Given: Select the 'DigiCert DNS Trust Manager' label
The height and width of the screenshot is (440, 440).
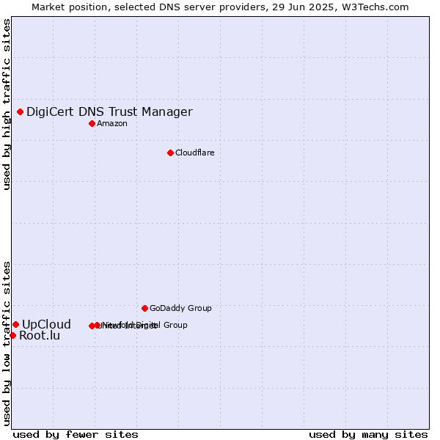Looking at the screenshot, I should [x=109, y=111].
